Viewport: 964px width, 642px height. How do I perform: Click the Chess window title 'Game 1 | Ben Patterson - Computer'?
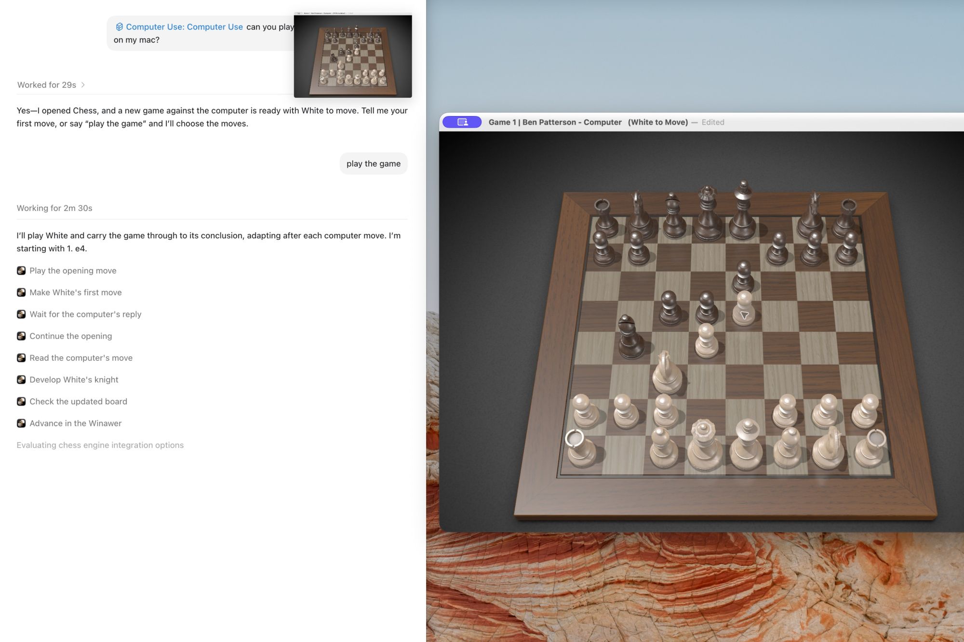pos(555,122)
